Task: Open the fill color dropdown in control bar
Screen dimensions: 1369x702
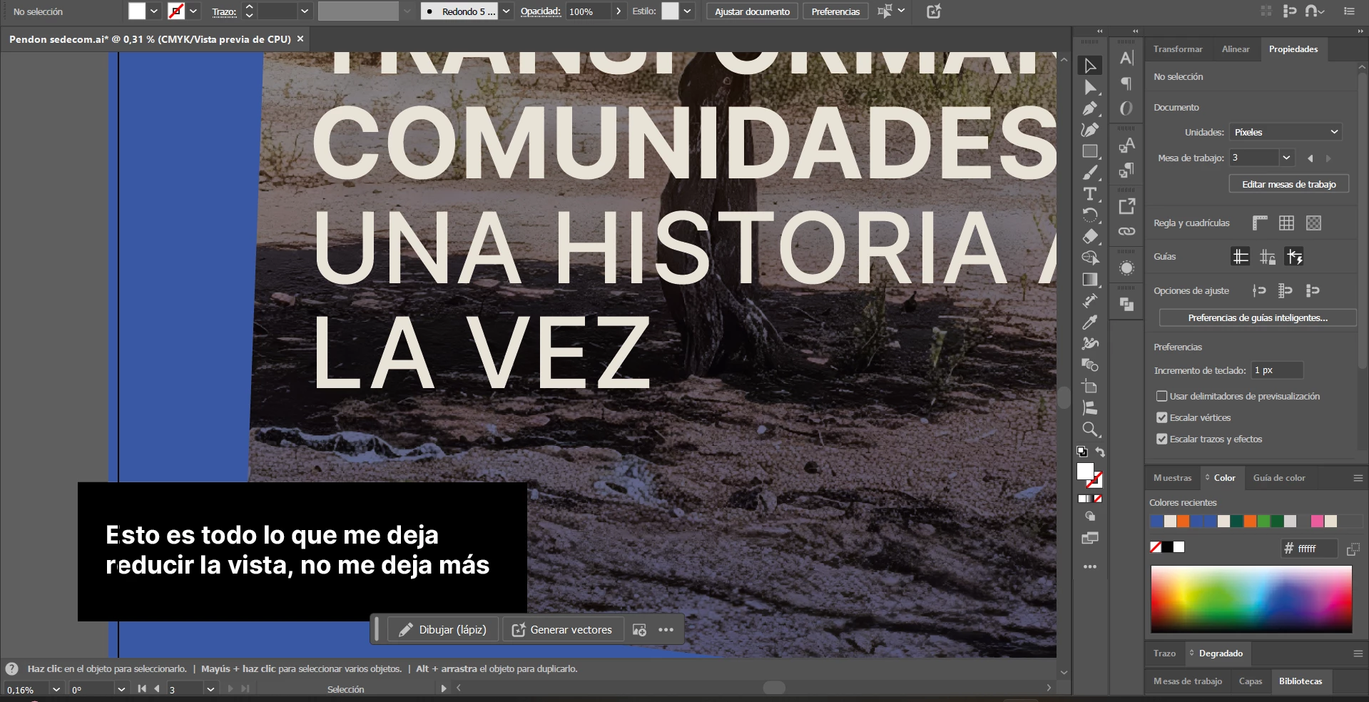Action: click(x=153, y=11)
